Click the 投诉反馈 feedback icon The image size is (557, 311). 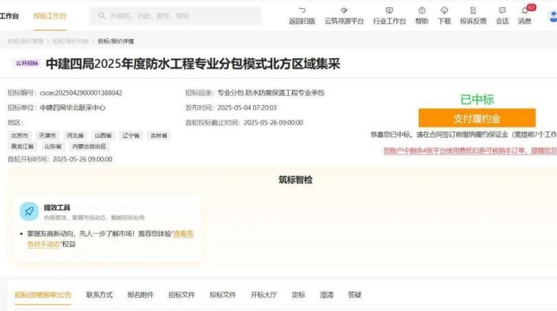473,11
